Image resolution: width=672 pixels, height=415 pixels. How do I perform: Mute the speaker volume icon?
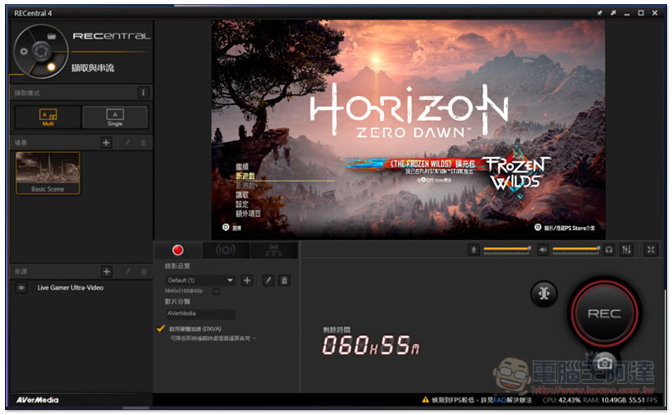coord(543,250)
